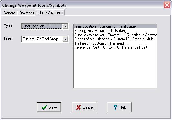
Task: Open Help with the question mark button
Action: click(119, 107)
